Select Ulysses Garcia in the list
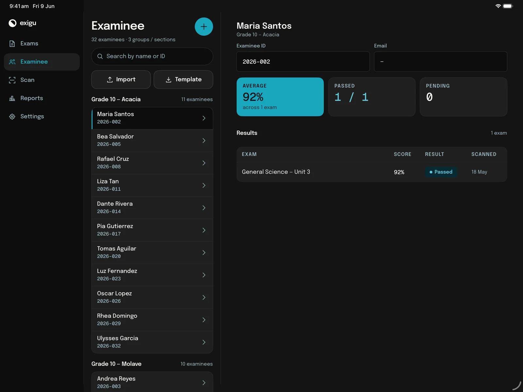Viewport: 523px width, 392px height. click(152, 342)
